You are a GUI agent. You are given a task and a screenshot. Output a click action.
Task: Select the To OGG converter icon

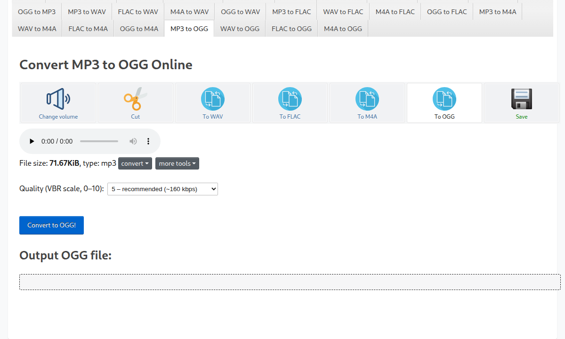coord(444,103)
